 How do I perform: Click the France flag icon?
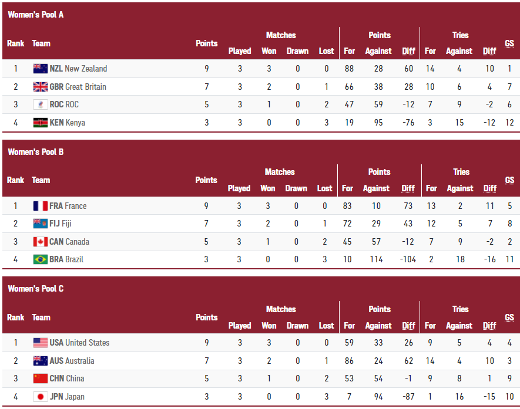40,206
